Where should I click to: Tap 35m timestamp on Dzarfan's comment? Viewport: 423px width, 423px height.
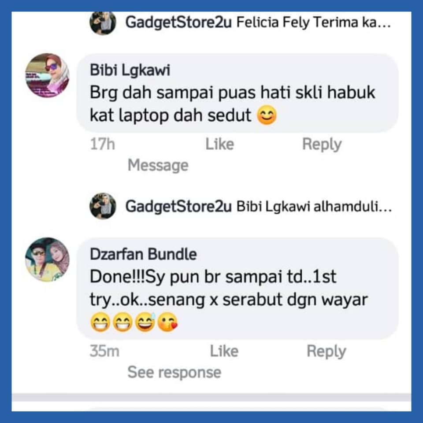click(x=104, y=351)
